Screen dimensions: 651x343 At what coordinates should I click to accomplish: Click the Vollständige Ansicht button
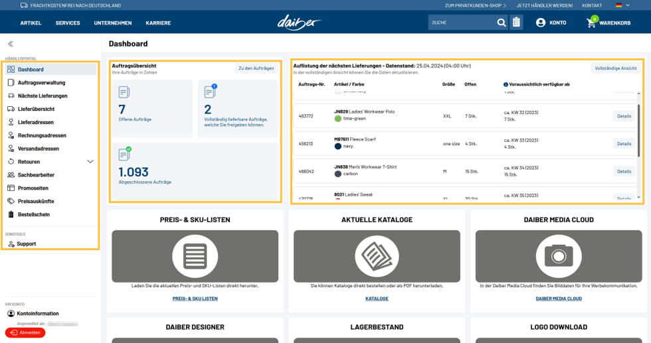(x=616, y=68)
